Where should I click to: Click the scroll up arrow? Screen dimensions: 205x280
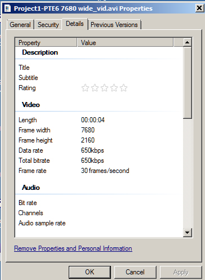tap(187, 42)
